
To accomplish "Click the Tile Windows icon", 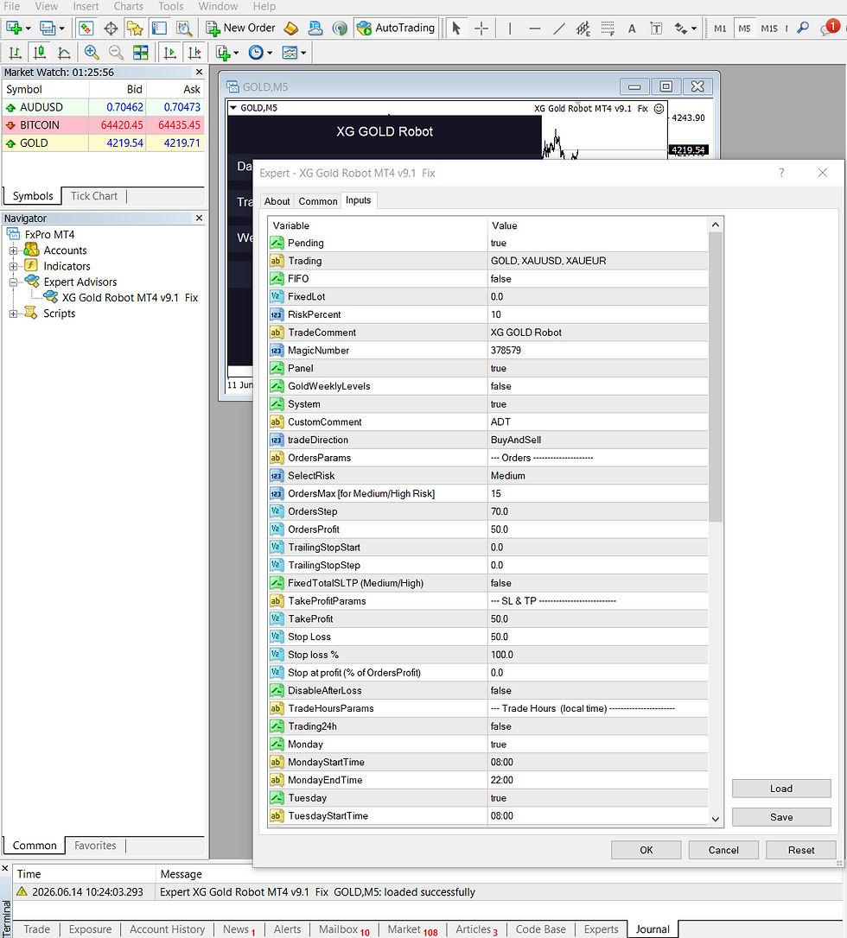I will click(x=141, y=53).
